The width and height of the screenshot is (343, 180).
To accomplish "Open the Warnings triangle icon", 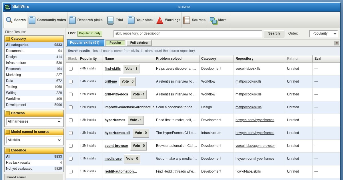I will point(160,20).
